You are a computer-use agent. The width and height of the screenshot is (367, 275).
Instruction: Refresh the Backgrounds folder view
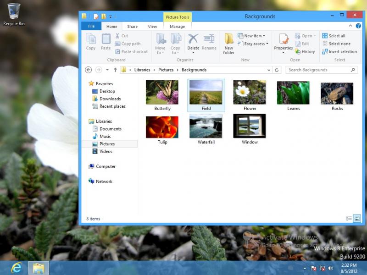click(x=277, y=70)
